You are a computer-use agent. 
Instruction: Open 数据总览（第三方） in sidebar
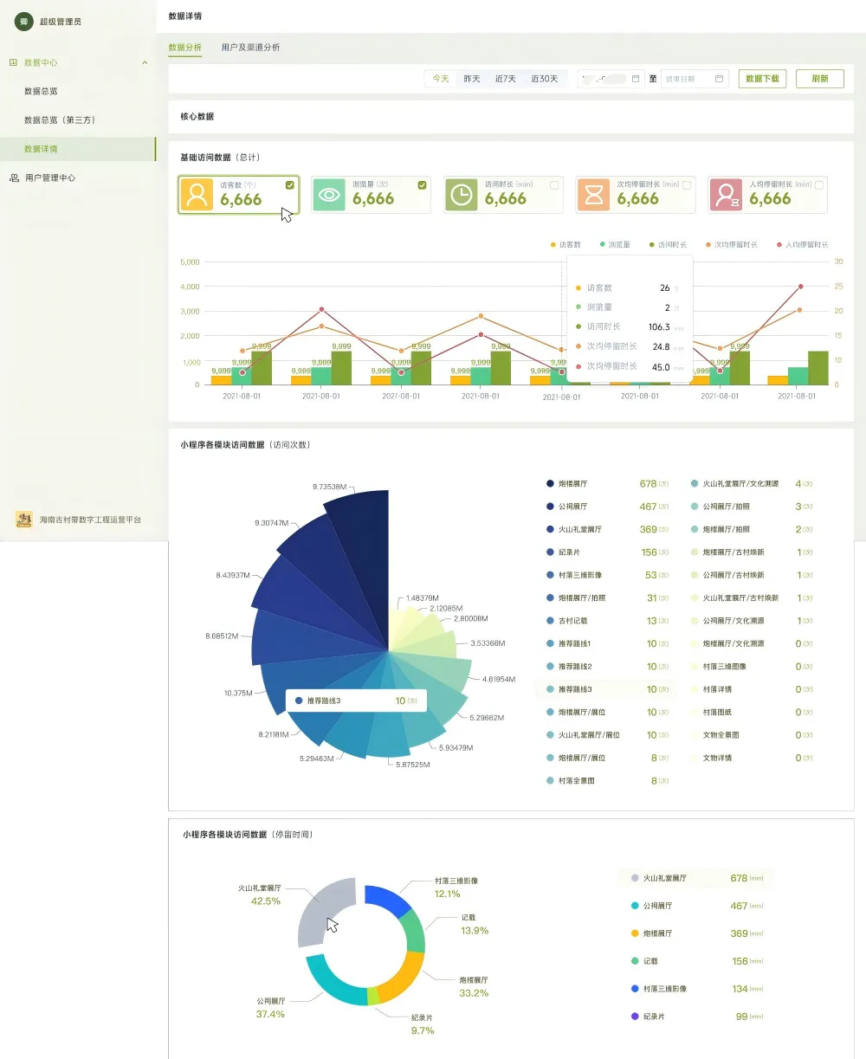tap(60, 119)
